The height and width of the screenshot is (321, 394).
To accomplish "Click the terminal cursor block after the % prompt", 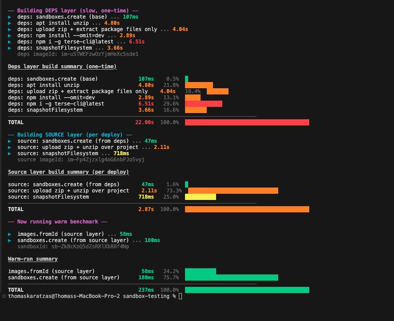I will click(x=180, y=296).
